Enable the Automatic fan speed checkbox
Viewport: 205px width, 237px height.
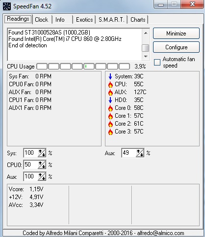157,63
